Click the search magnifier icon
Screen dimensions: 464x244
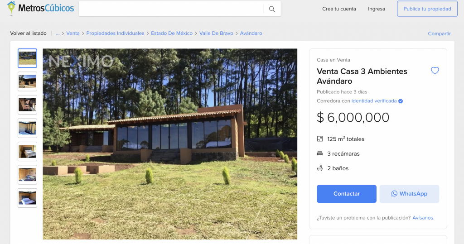[272, 9]
